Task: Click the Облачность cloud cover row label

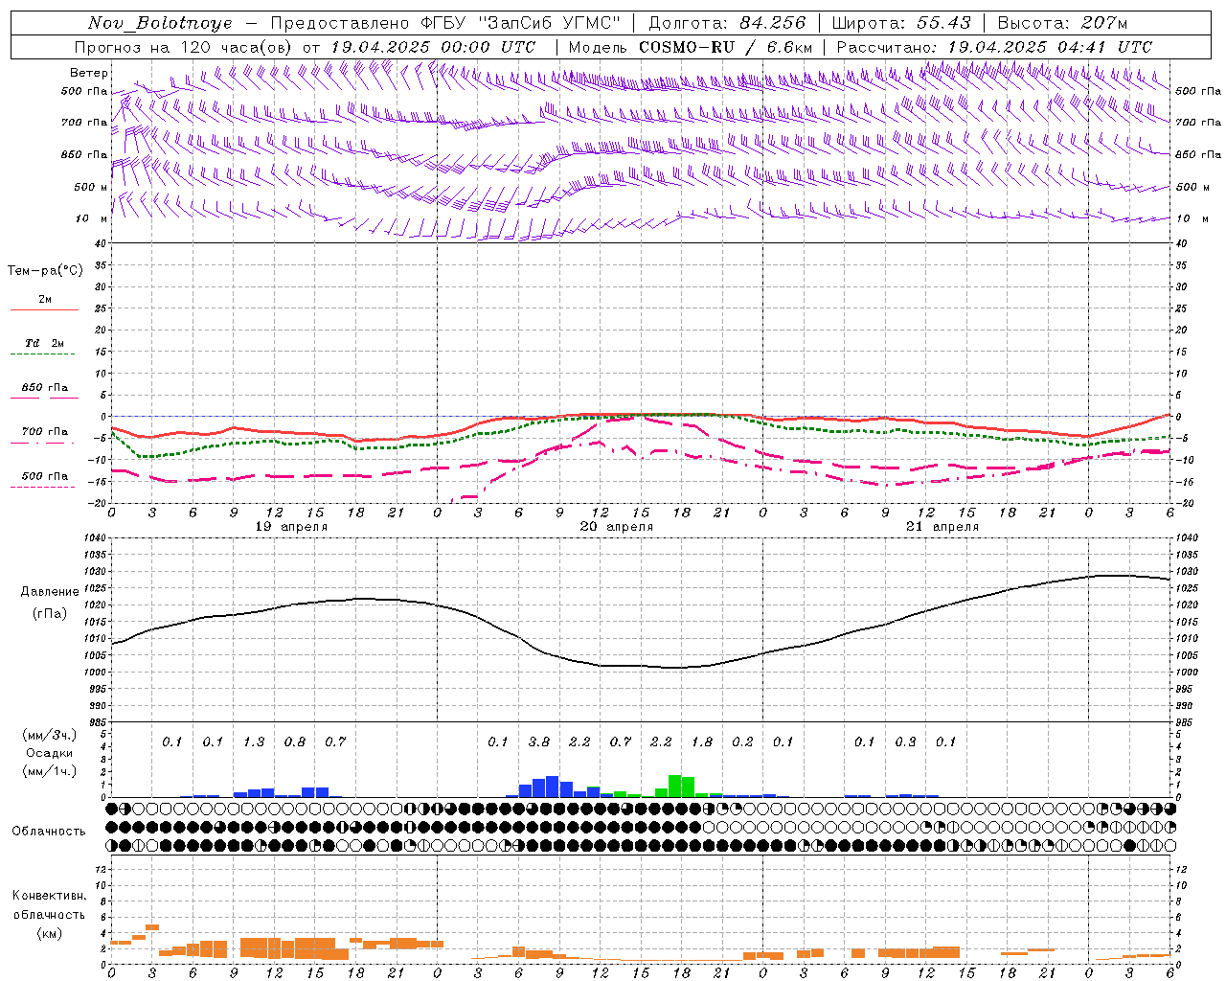Action: click(x=49, y=831)
